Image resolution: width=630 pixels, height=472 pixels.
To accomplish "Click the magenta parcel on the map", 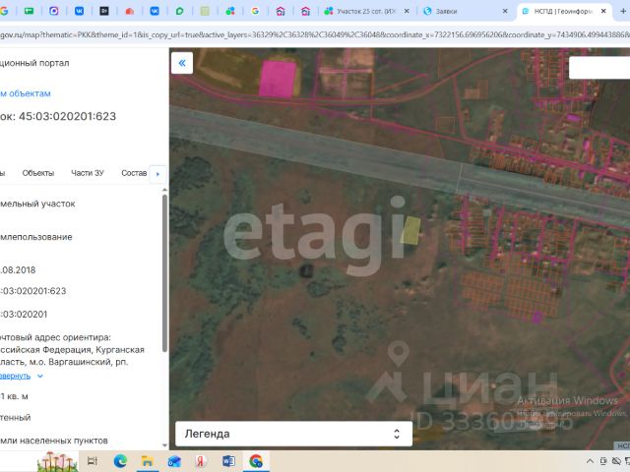I will point(278,79).
